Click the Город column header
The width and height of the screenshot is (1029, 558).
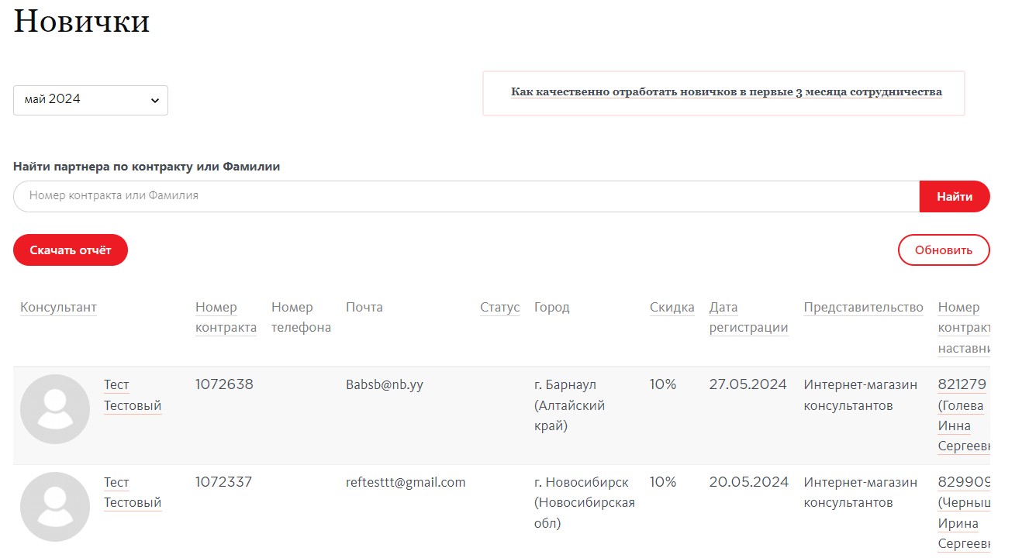pyautogui.click(x=551, y=308)
